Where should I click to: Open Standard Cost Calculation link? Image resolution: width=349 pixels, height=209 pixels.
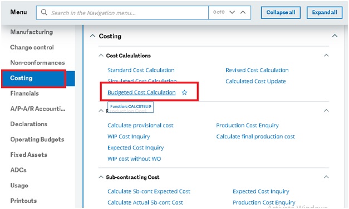click(x=141, y=70)
